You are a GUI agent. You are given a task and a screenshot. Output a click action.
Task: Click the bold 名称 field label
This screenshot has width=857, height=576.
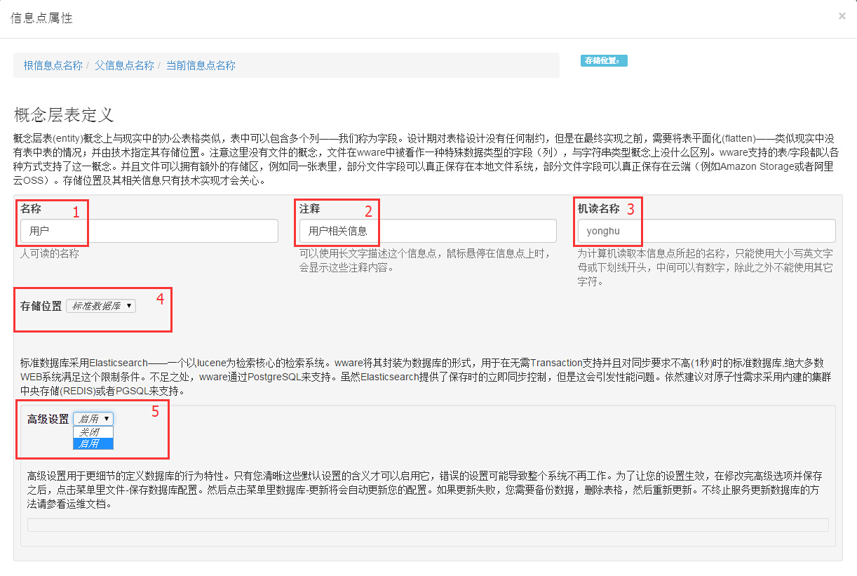tap(31, 208)
